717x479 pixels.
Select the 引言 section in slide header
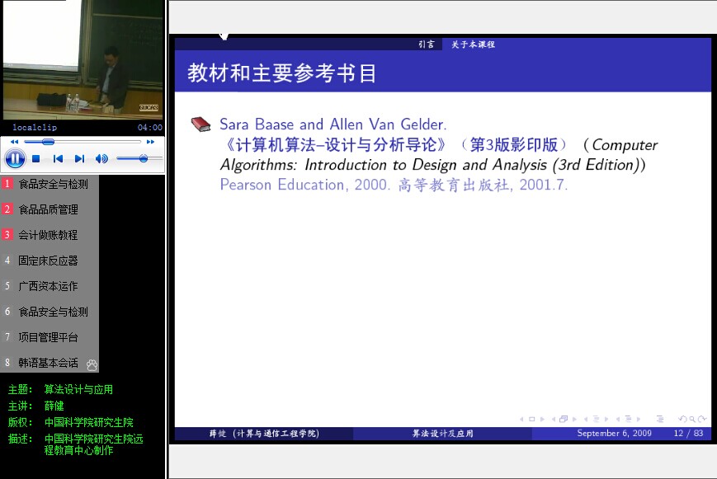427,45
